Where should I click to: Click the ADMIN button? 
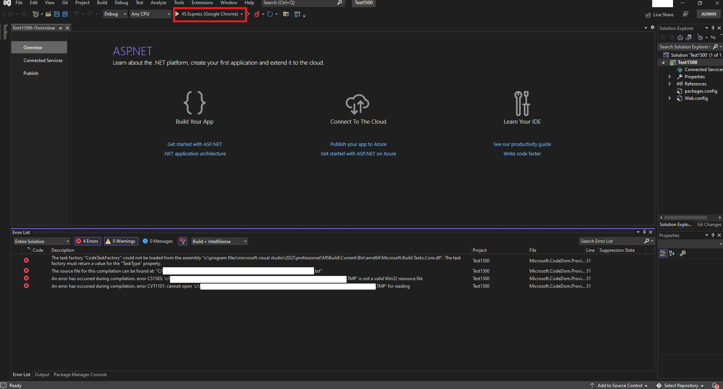coord(708,14)
